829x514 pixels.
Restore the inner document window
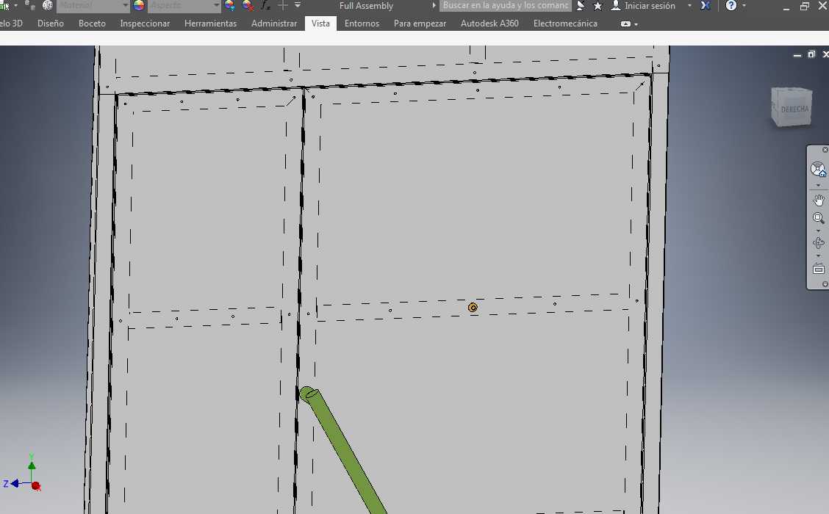point(811,54)
